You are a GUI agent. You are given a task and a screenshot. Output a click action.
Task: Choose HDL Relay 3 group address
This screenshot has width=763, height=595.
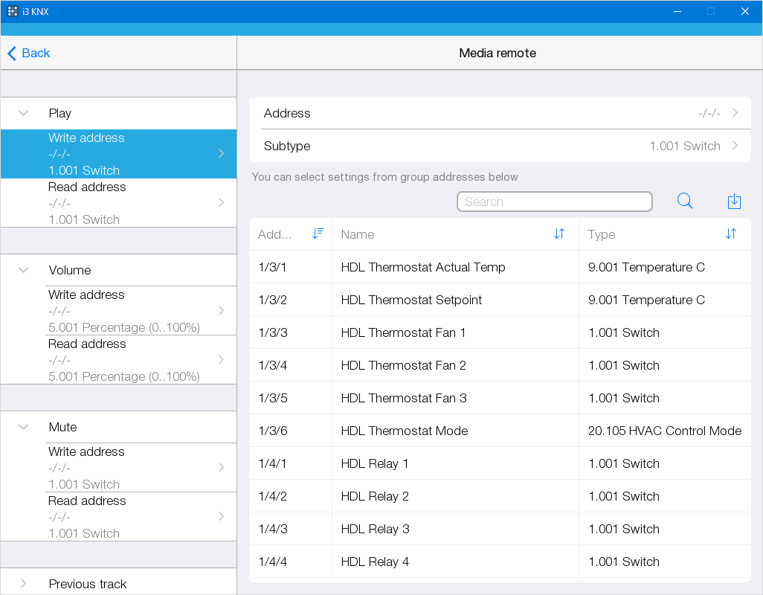click(500, 529)
